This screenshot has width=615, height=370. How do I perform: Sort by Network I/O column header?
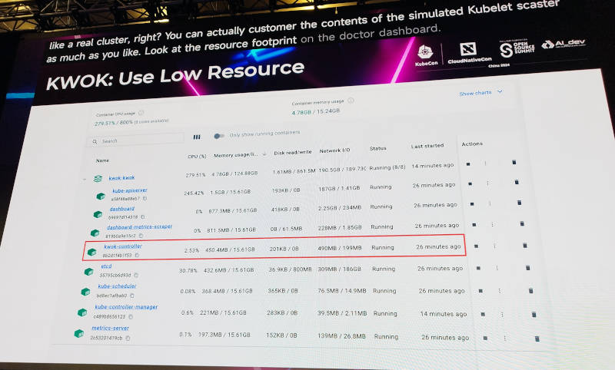334,150
